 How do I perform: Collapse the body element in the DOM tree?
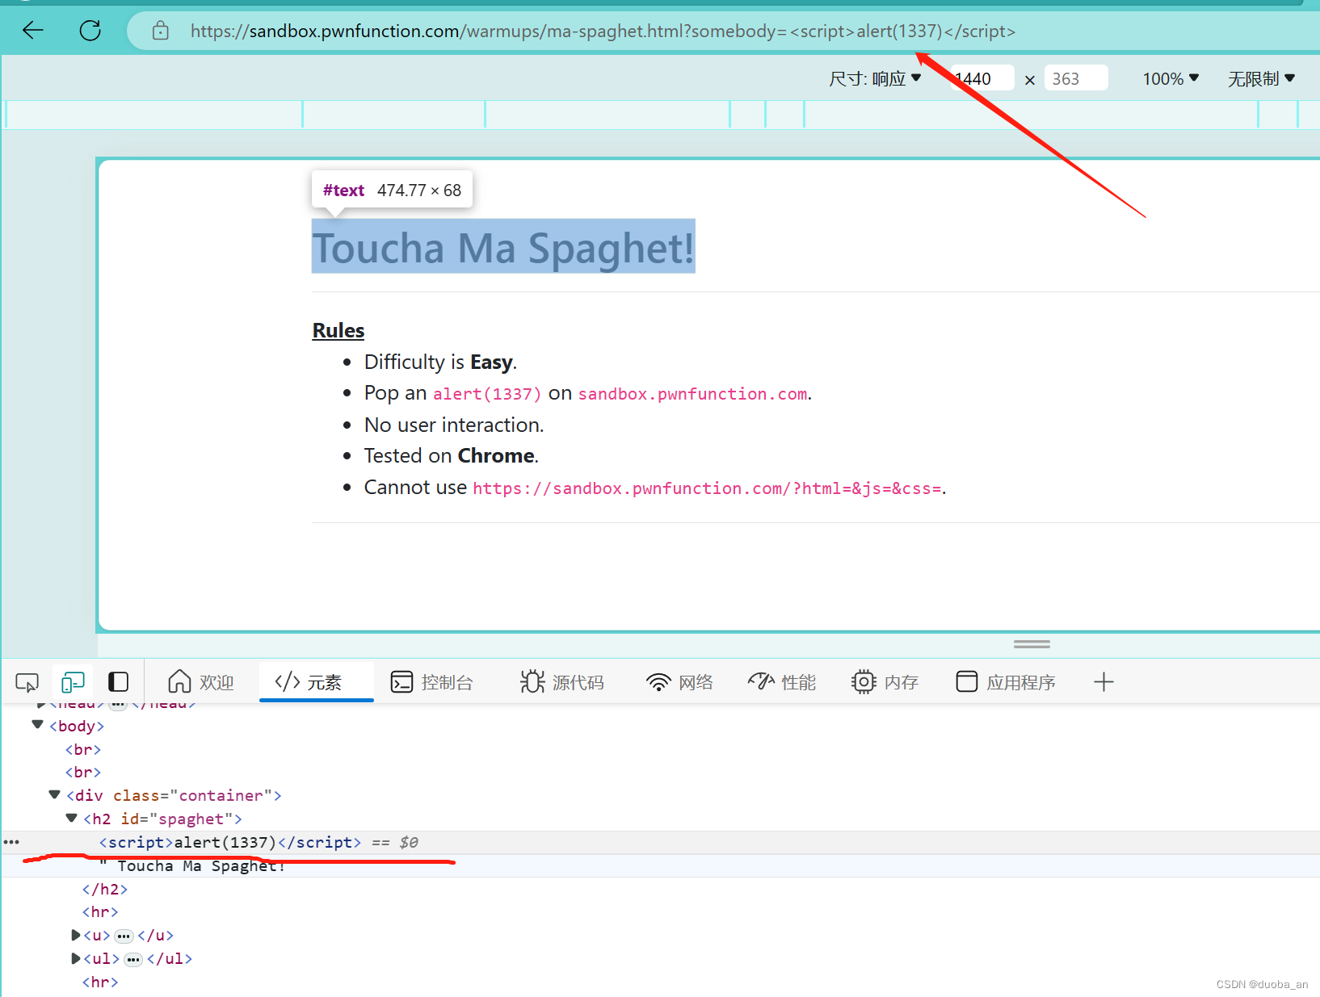[x=37, y=725]
